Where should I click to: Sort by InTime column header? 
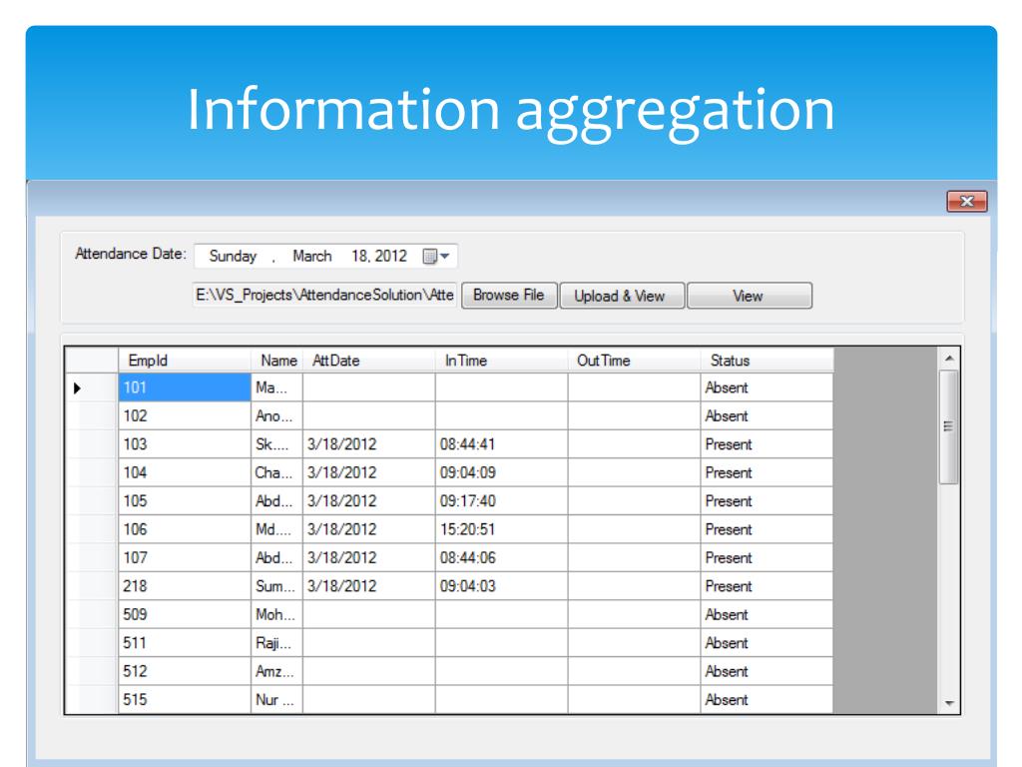502,361
